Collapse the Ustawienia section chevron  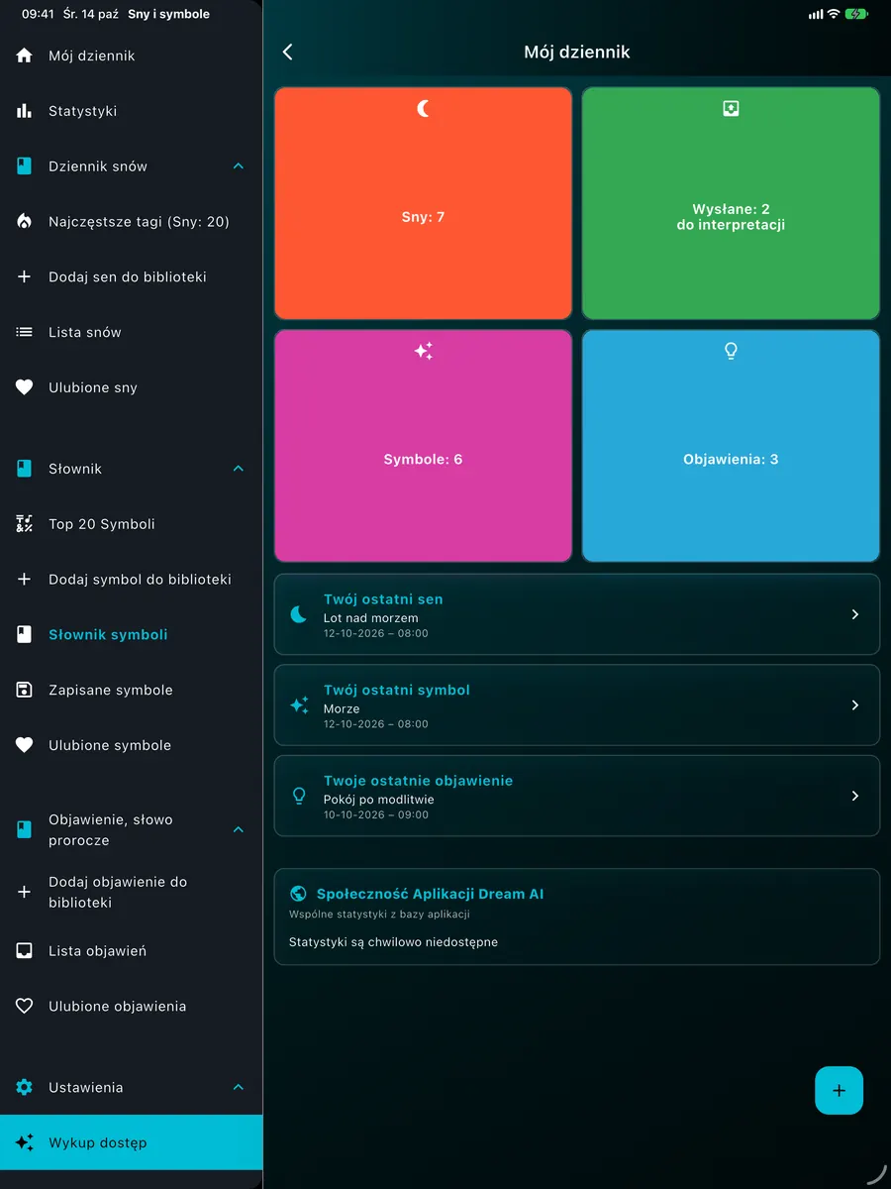238,1088
